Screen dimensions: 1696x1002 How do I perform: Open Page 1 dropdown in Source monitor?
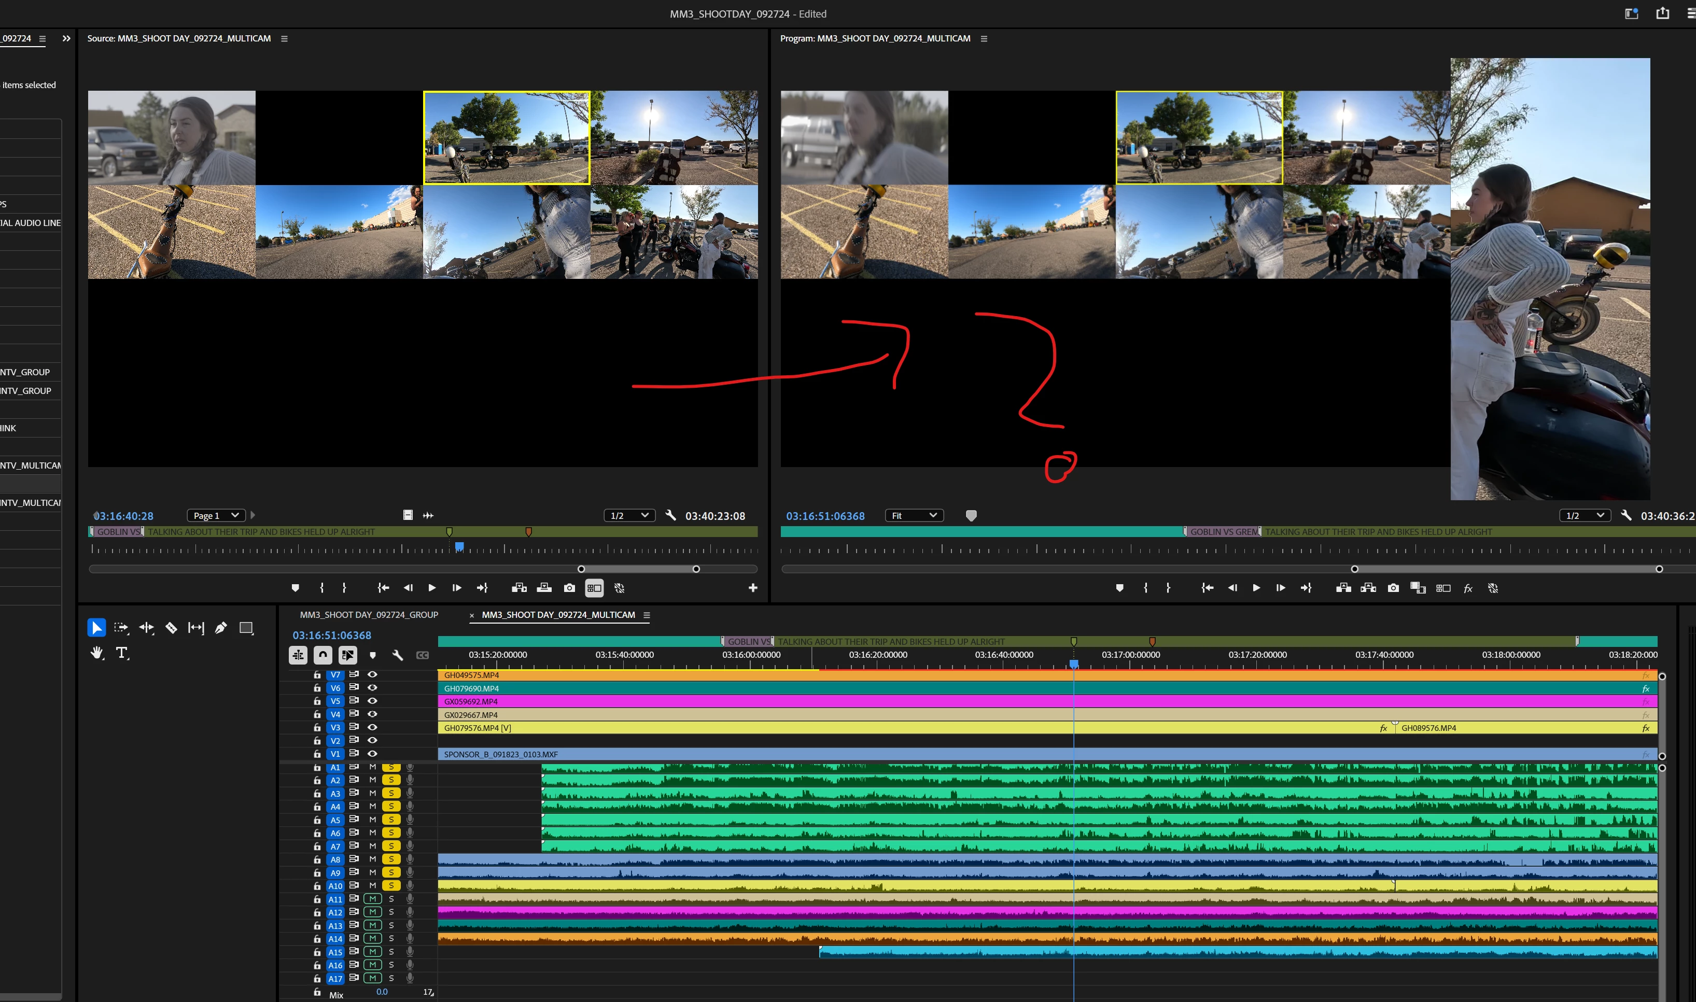pos(216,516)
